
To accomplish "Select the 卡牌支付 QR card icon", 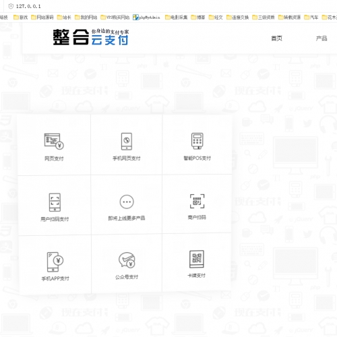I will click(197, 259).
